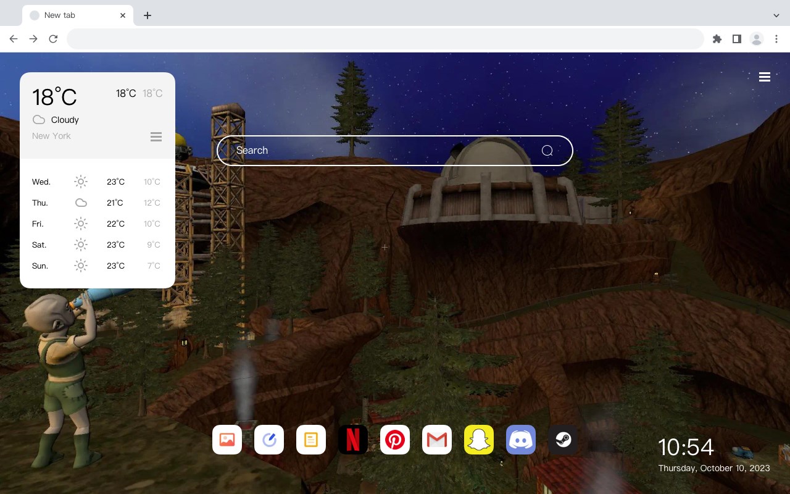Open the Chrome three-dot menu

coord(776,39)
